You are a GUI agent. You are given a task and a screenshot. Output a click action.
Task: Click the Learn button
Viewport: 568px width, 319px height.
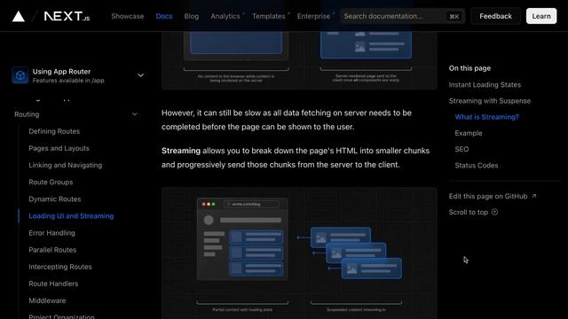pos(541,16)
